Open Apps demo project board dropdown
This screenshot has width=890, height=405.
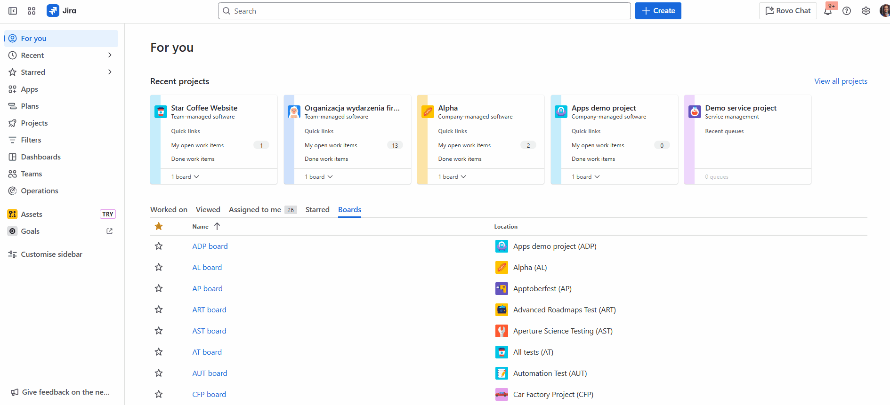tap(586, 177)
